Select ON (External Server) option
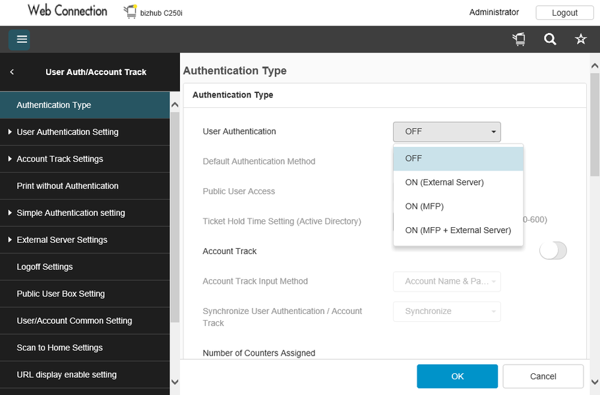This screenshot has height=395, width=600. (x=444, y=182)
